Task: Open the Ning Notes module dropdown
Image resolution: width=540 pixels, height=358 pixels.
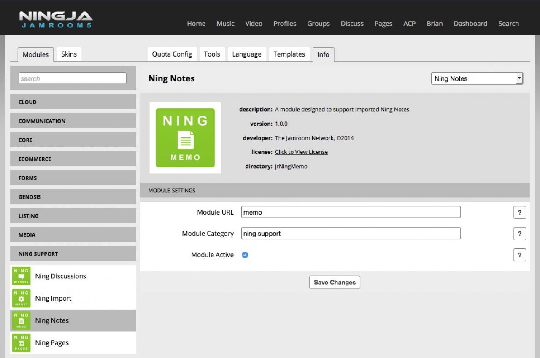Action: [x=477, y=78]
